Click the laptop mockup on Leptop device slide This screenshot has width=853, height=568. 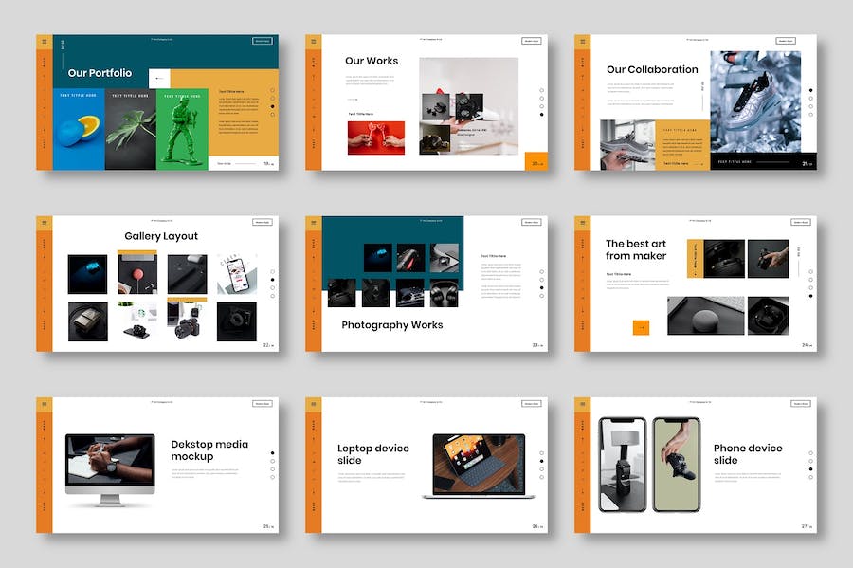pos(479,465)
